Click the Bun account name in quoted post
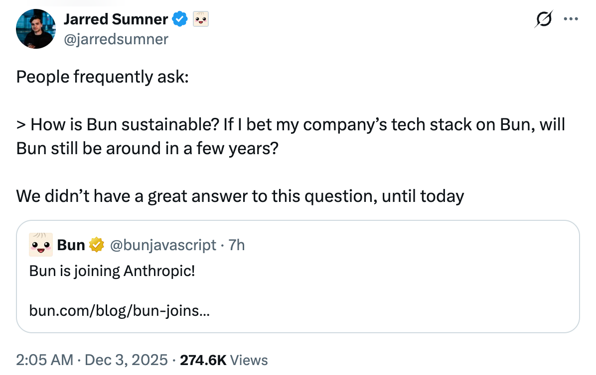Screen dimensions: 596x375 (x=71, y=245)
